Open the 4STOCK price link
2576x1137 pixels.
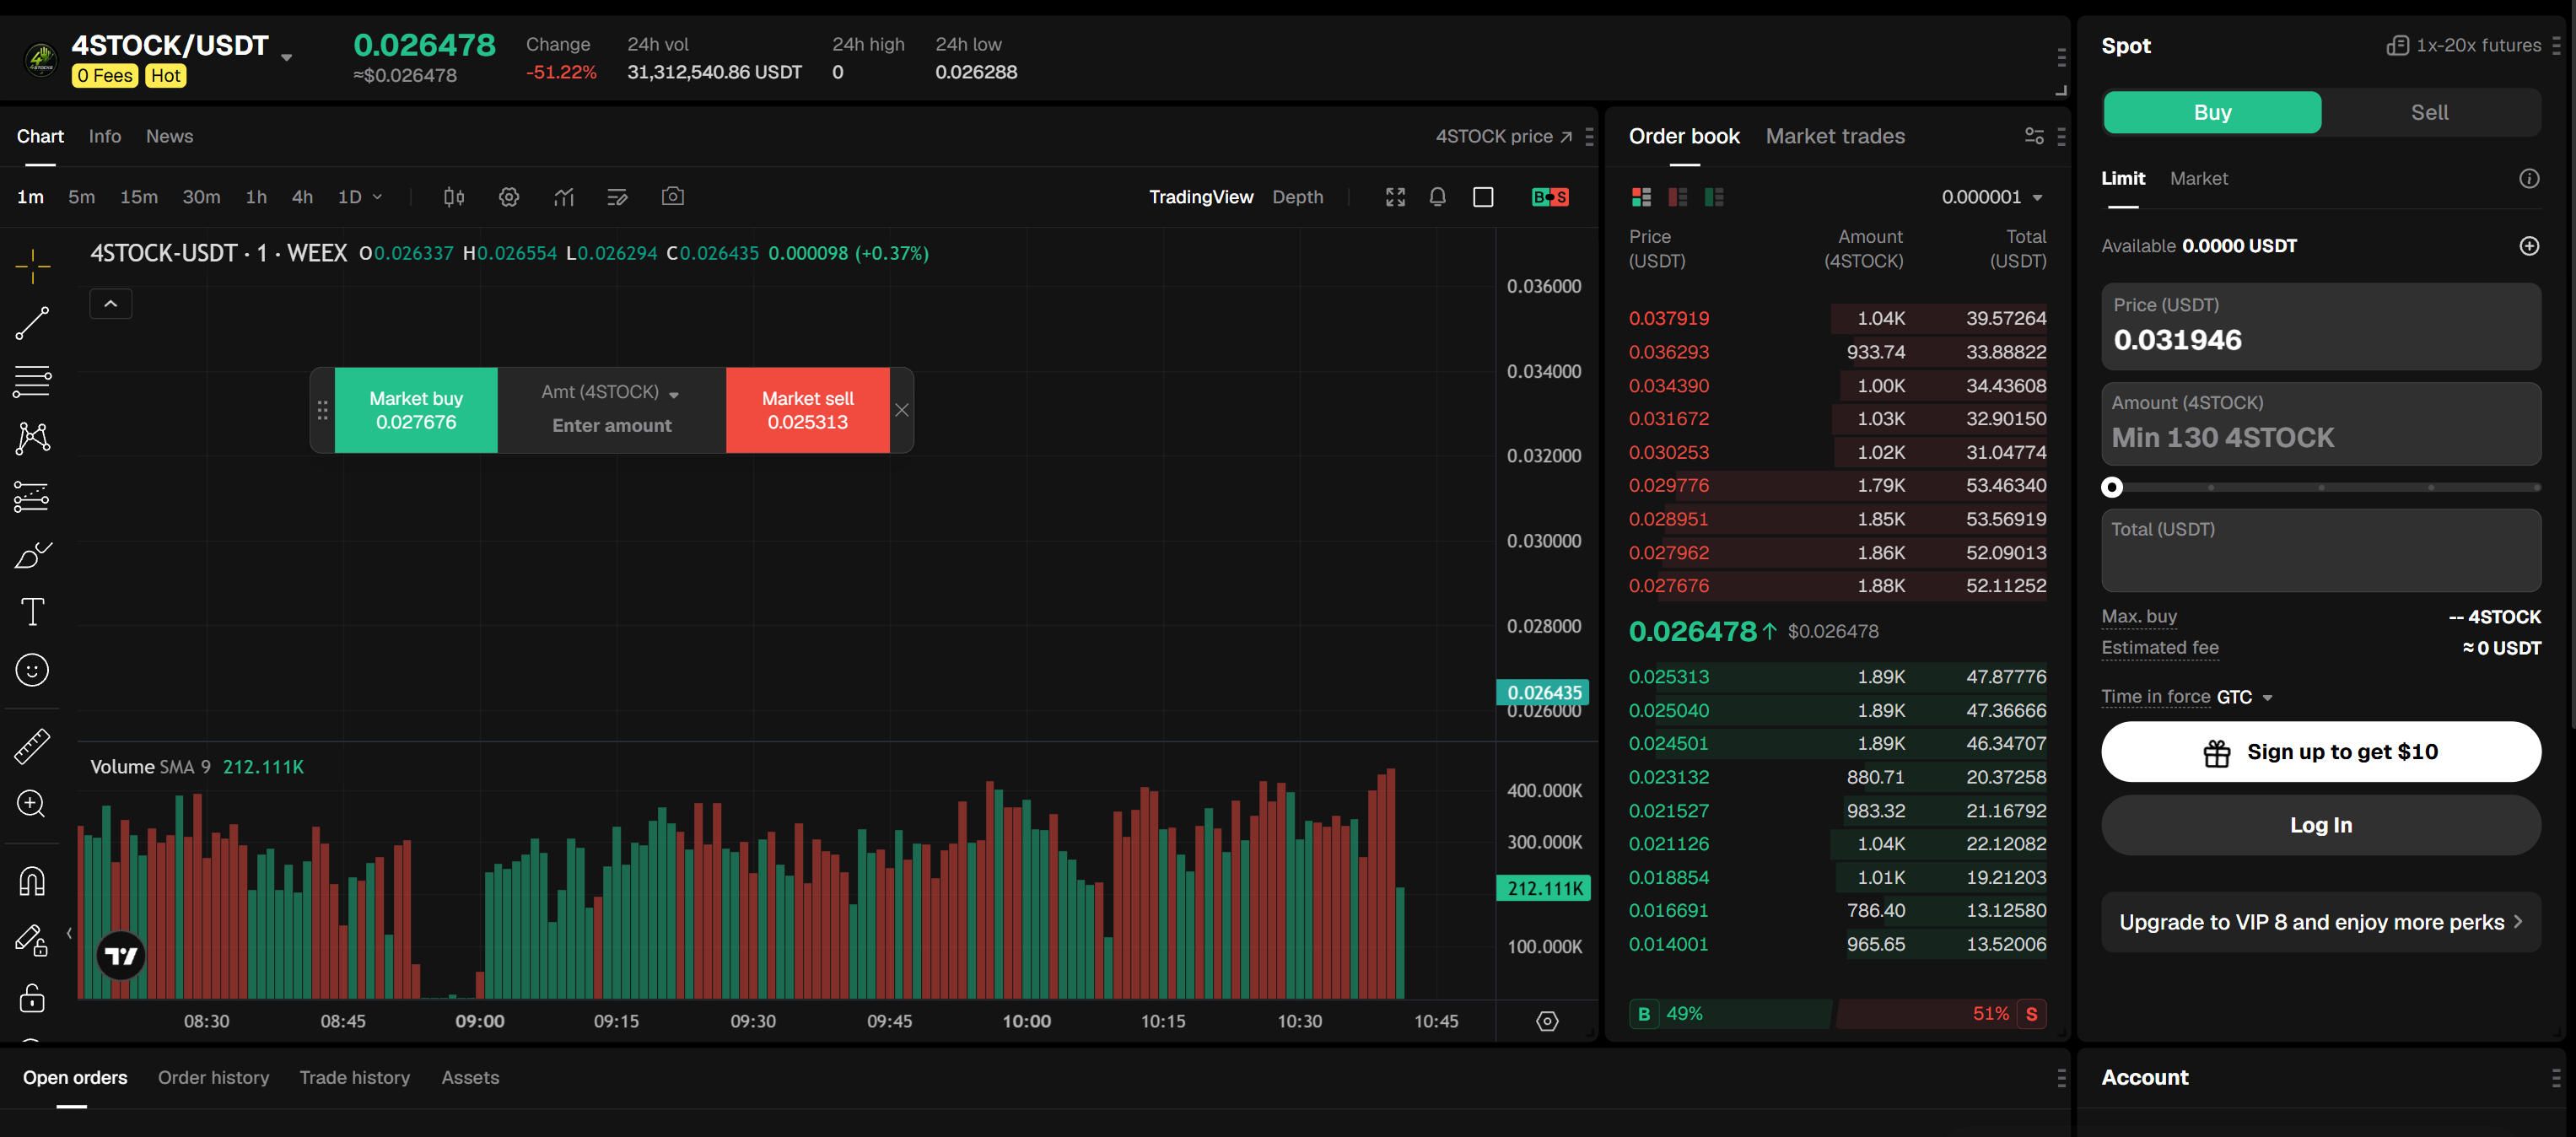[1504, 136]
